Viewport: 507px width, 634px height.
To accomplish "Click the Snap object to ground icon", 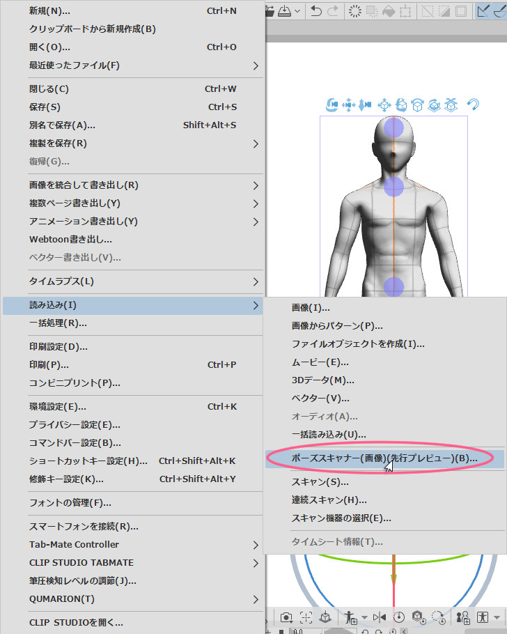I will 451,105.
